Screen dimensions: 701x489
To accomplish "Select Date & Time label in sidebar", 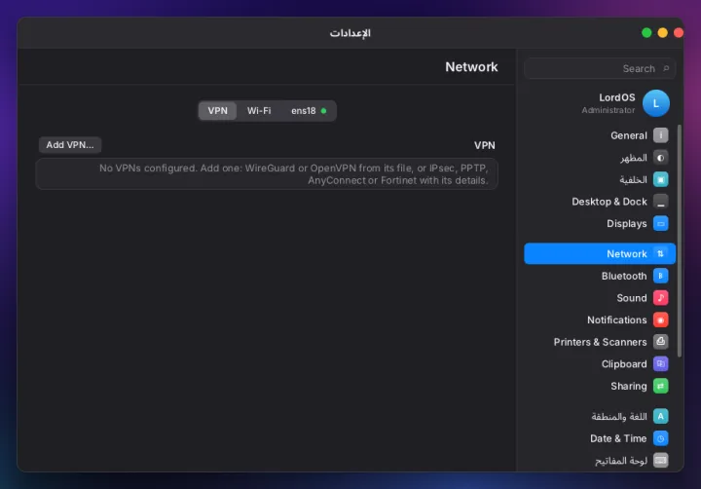I will point(618,438).
